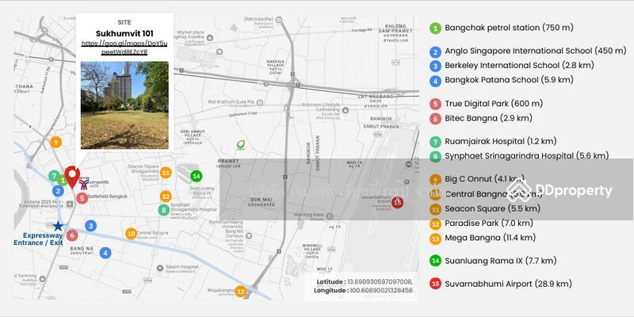634x317 pixels.
Task: Click the BANG NA district label
Action: click(82, 250)
